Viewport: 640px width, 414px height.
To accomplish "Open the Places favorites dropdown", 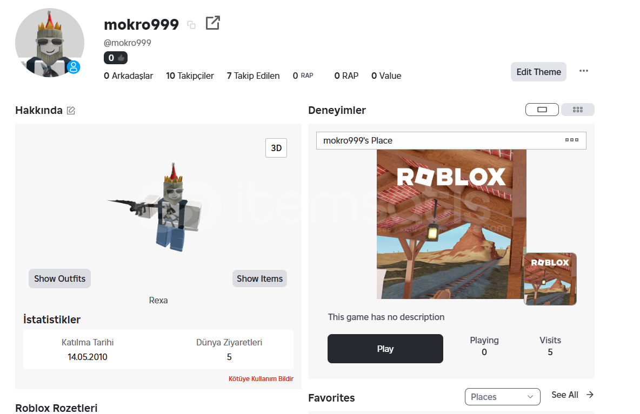I will (x=503, y=397).
